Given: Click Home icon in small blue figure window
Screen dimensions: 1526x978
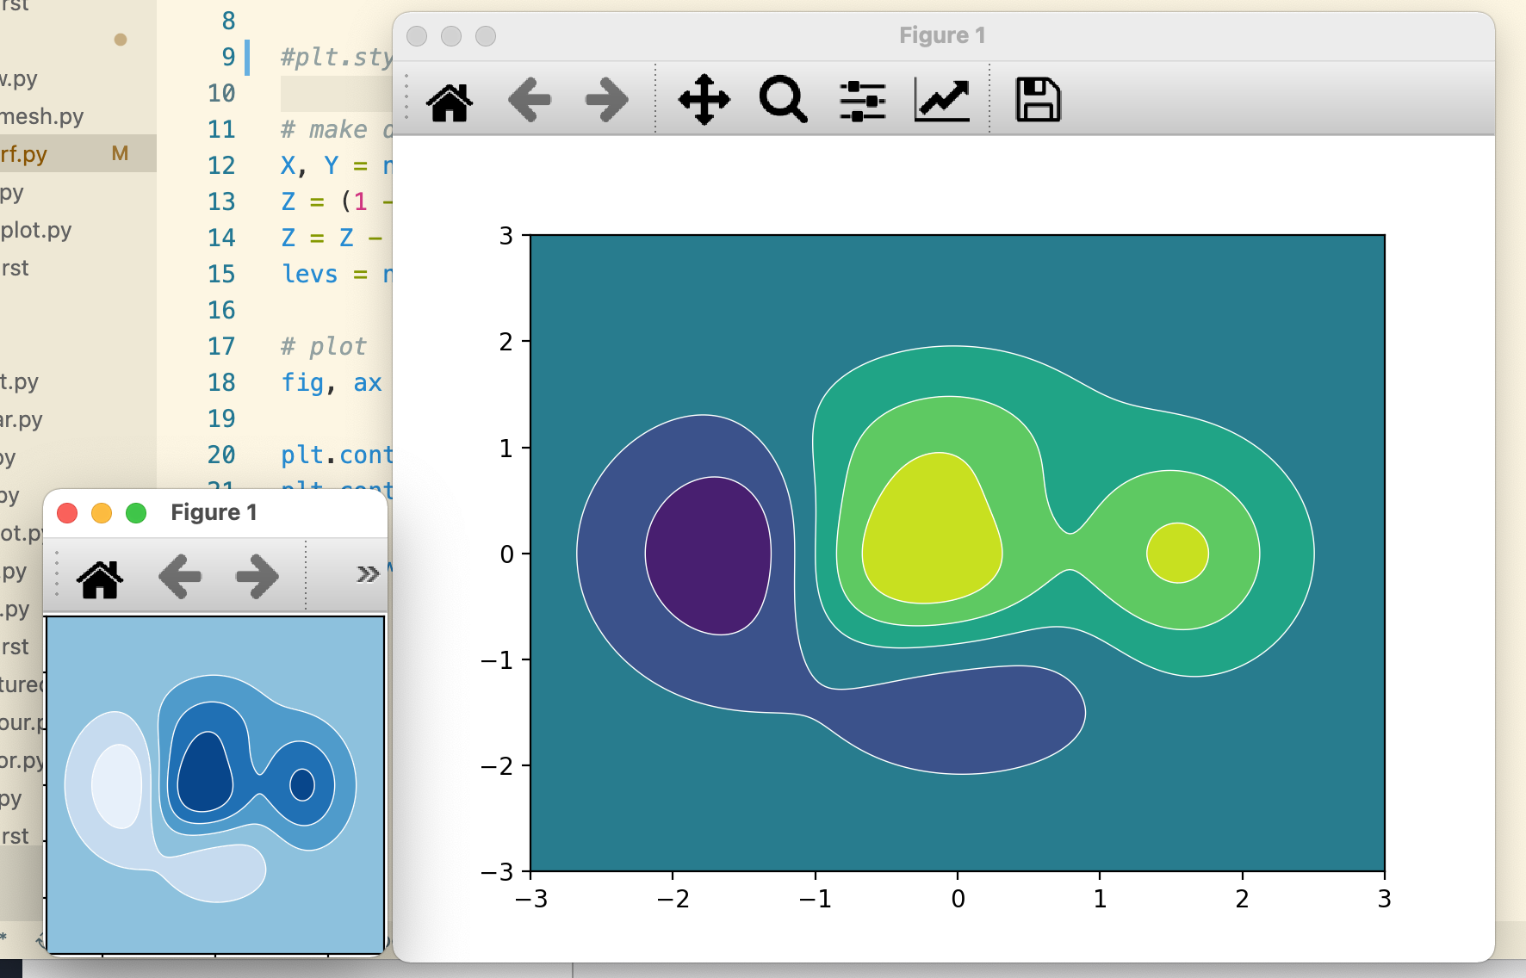Looking at the screenshot, I should [x=100, y=577].
